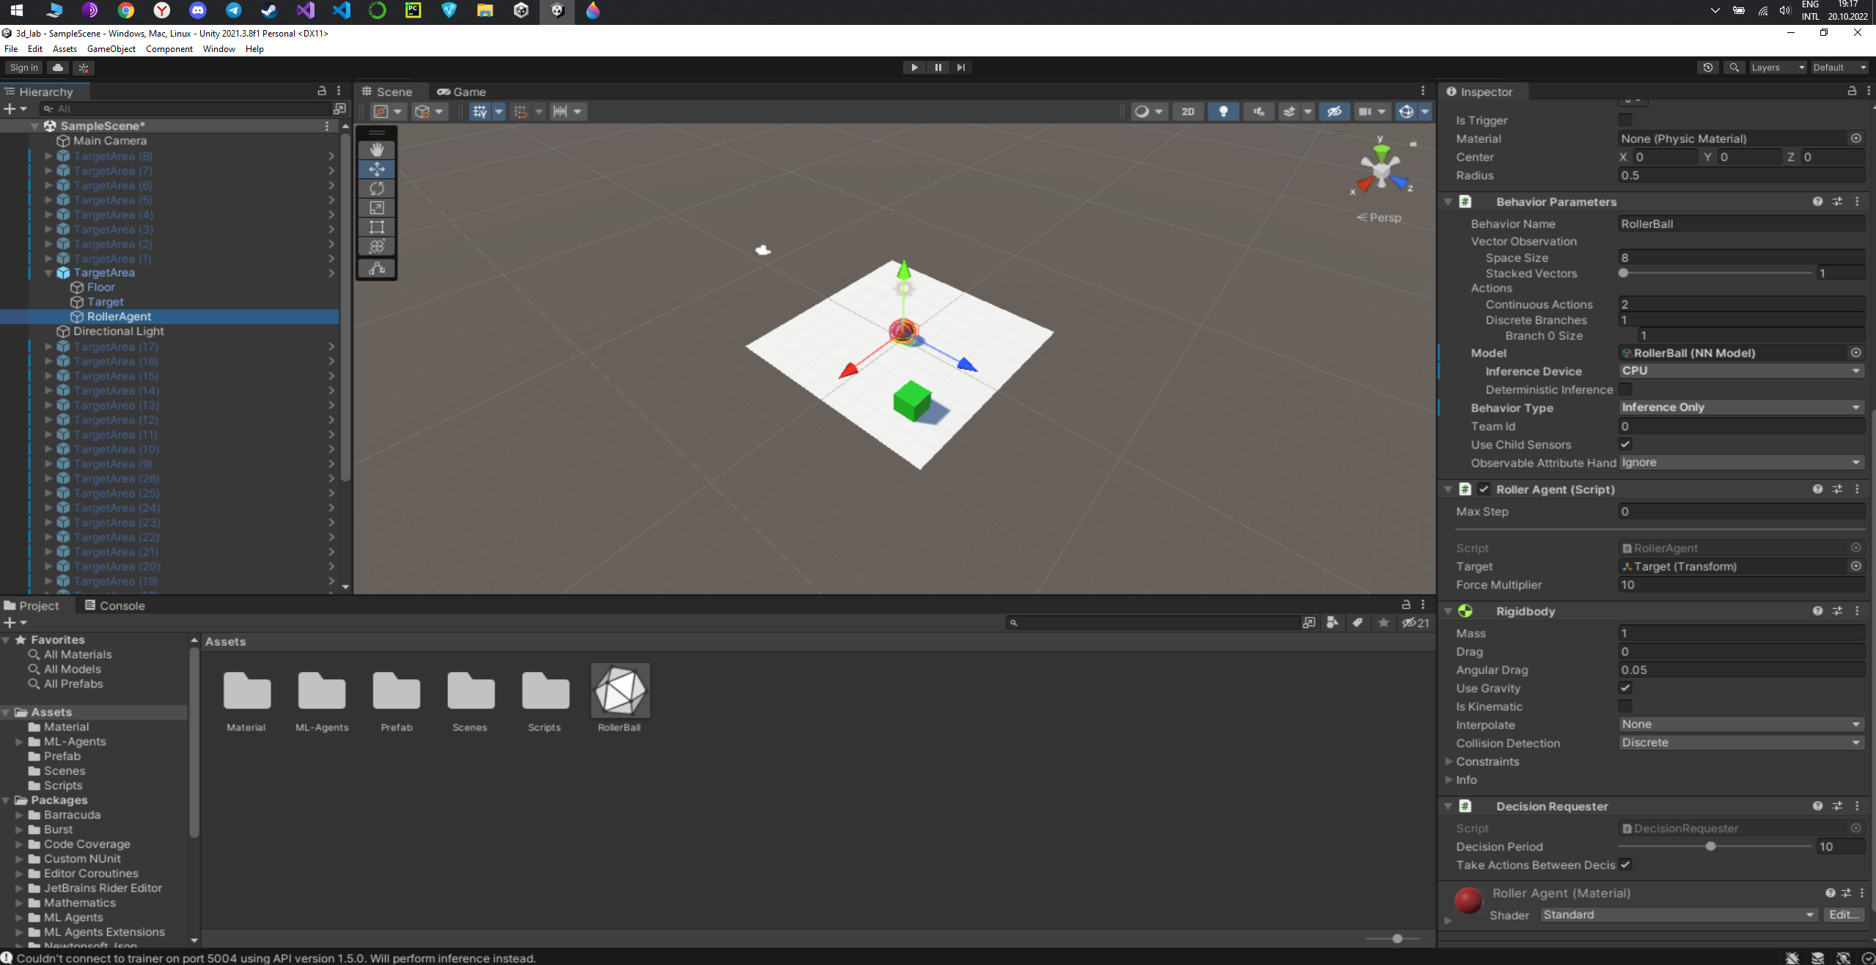The image size is (1876, 965).
Task: Click the Sign in button
Action: tap(23, 67)
